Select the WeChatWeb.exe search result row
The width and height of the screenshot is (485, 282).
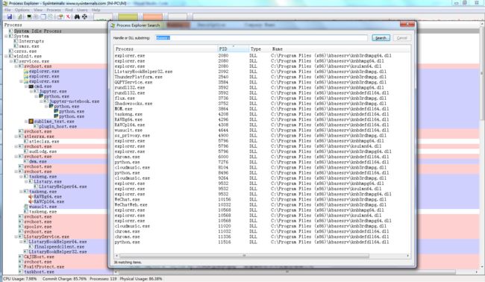coord(263,204)
